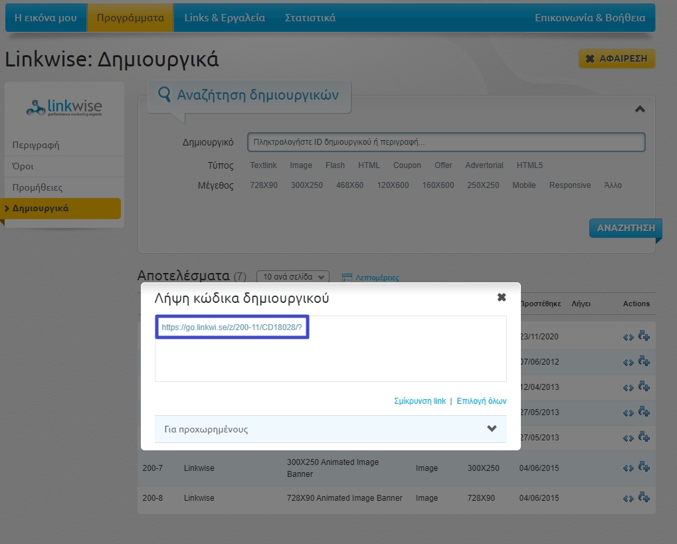
Task: Toggle the Textlink type filter
Action: coord(263,165)
